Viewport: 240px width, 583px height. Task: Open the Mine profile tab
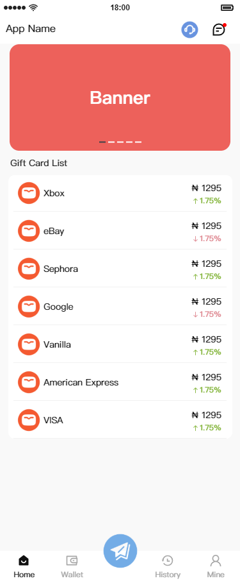coord(216,566)
